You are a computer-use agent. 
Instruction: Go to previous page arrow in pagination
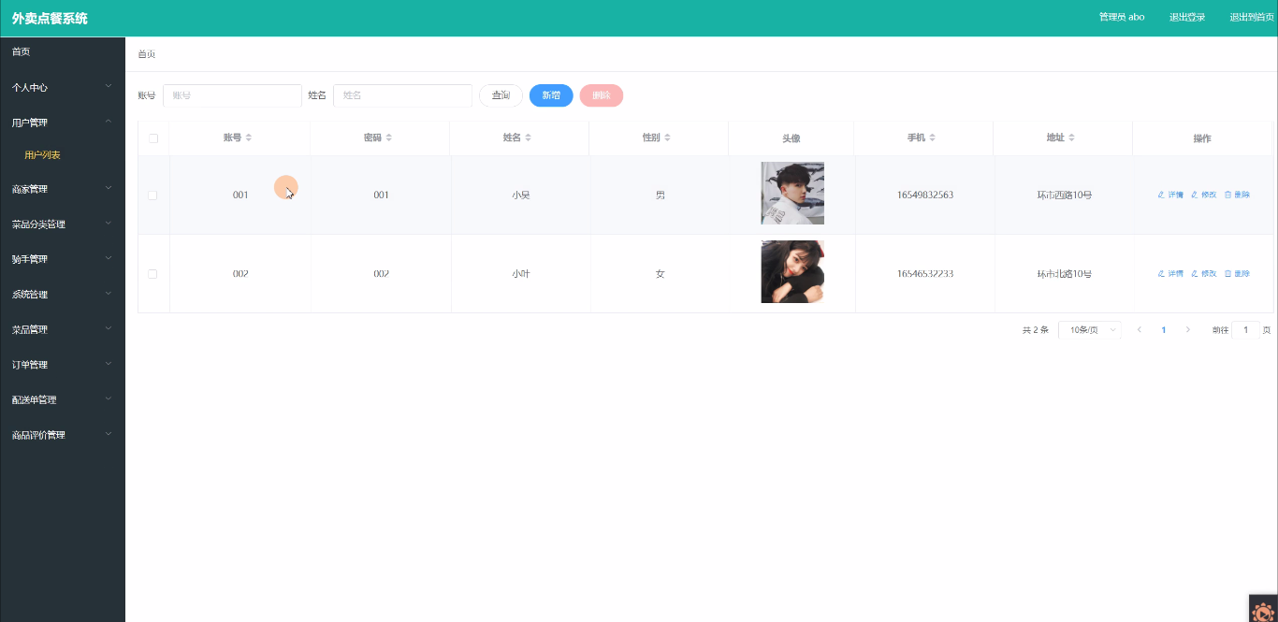coord(1140,329)
